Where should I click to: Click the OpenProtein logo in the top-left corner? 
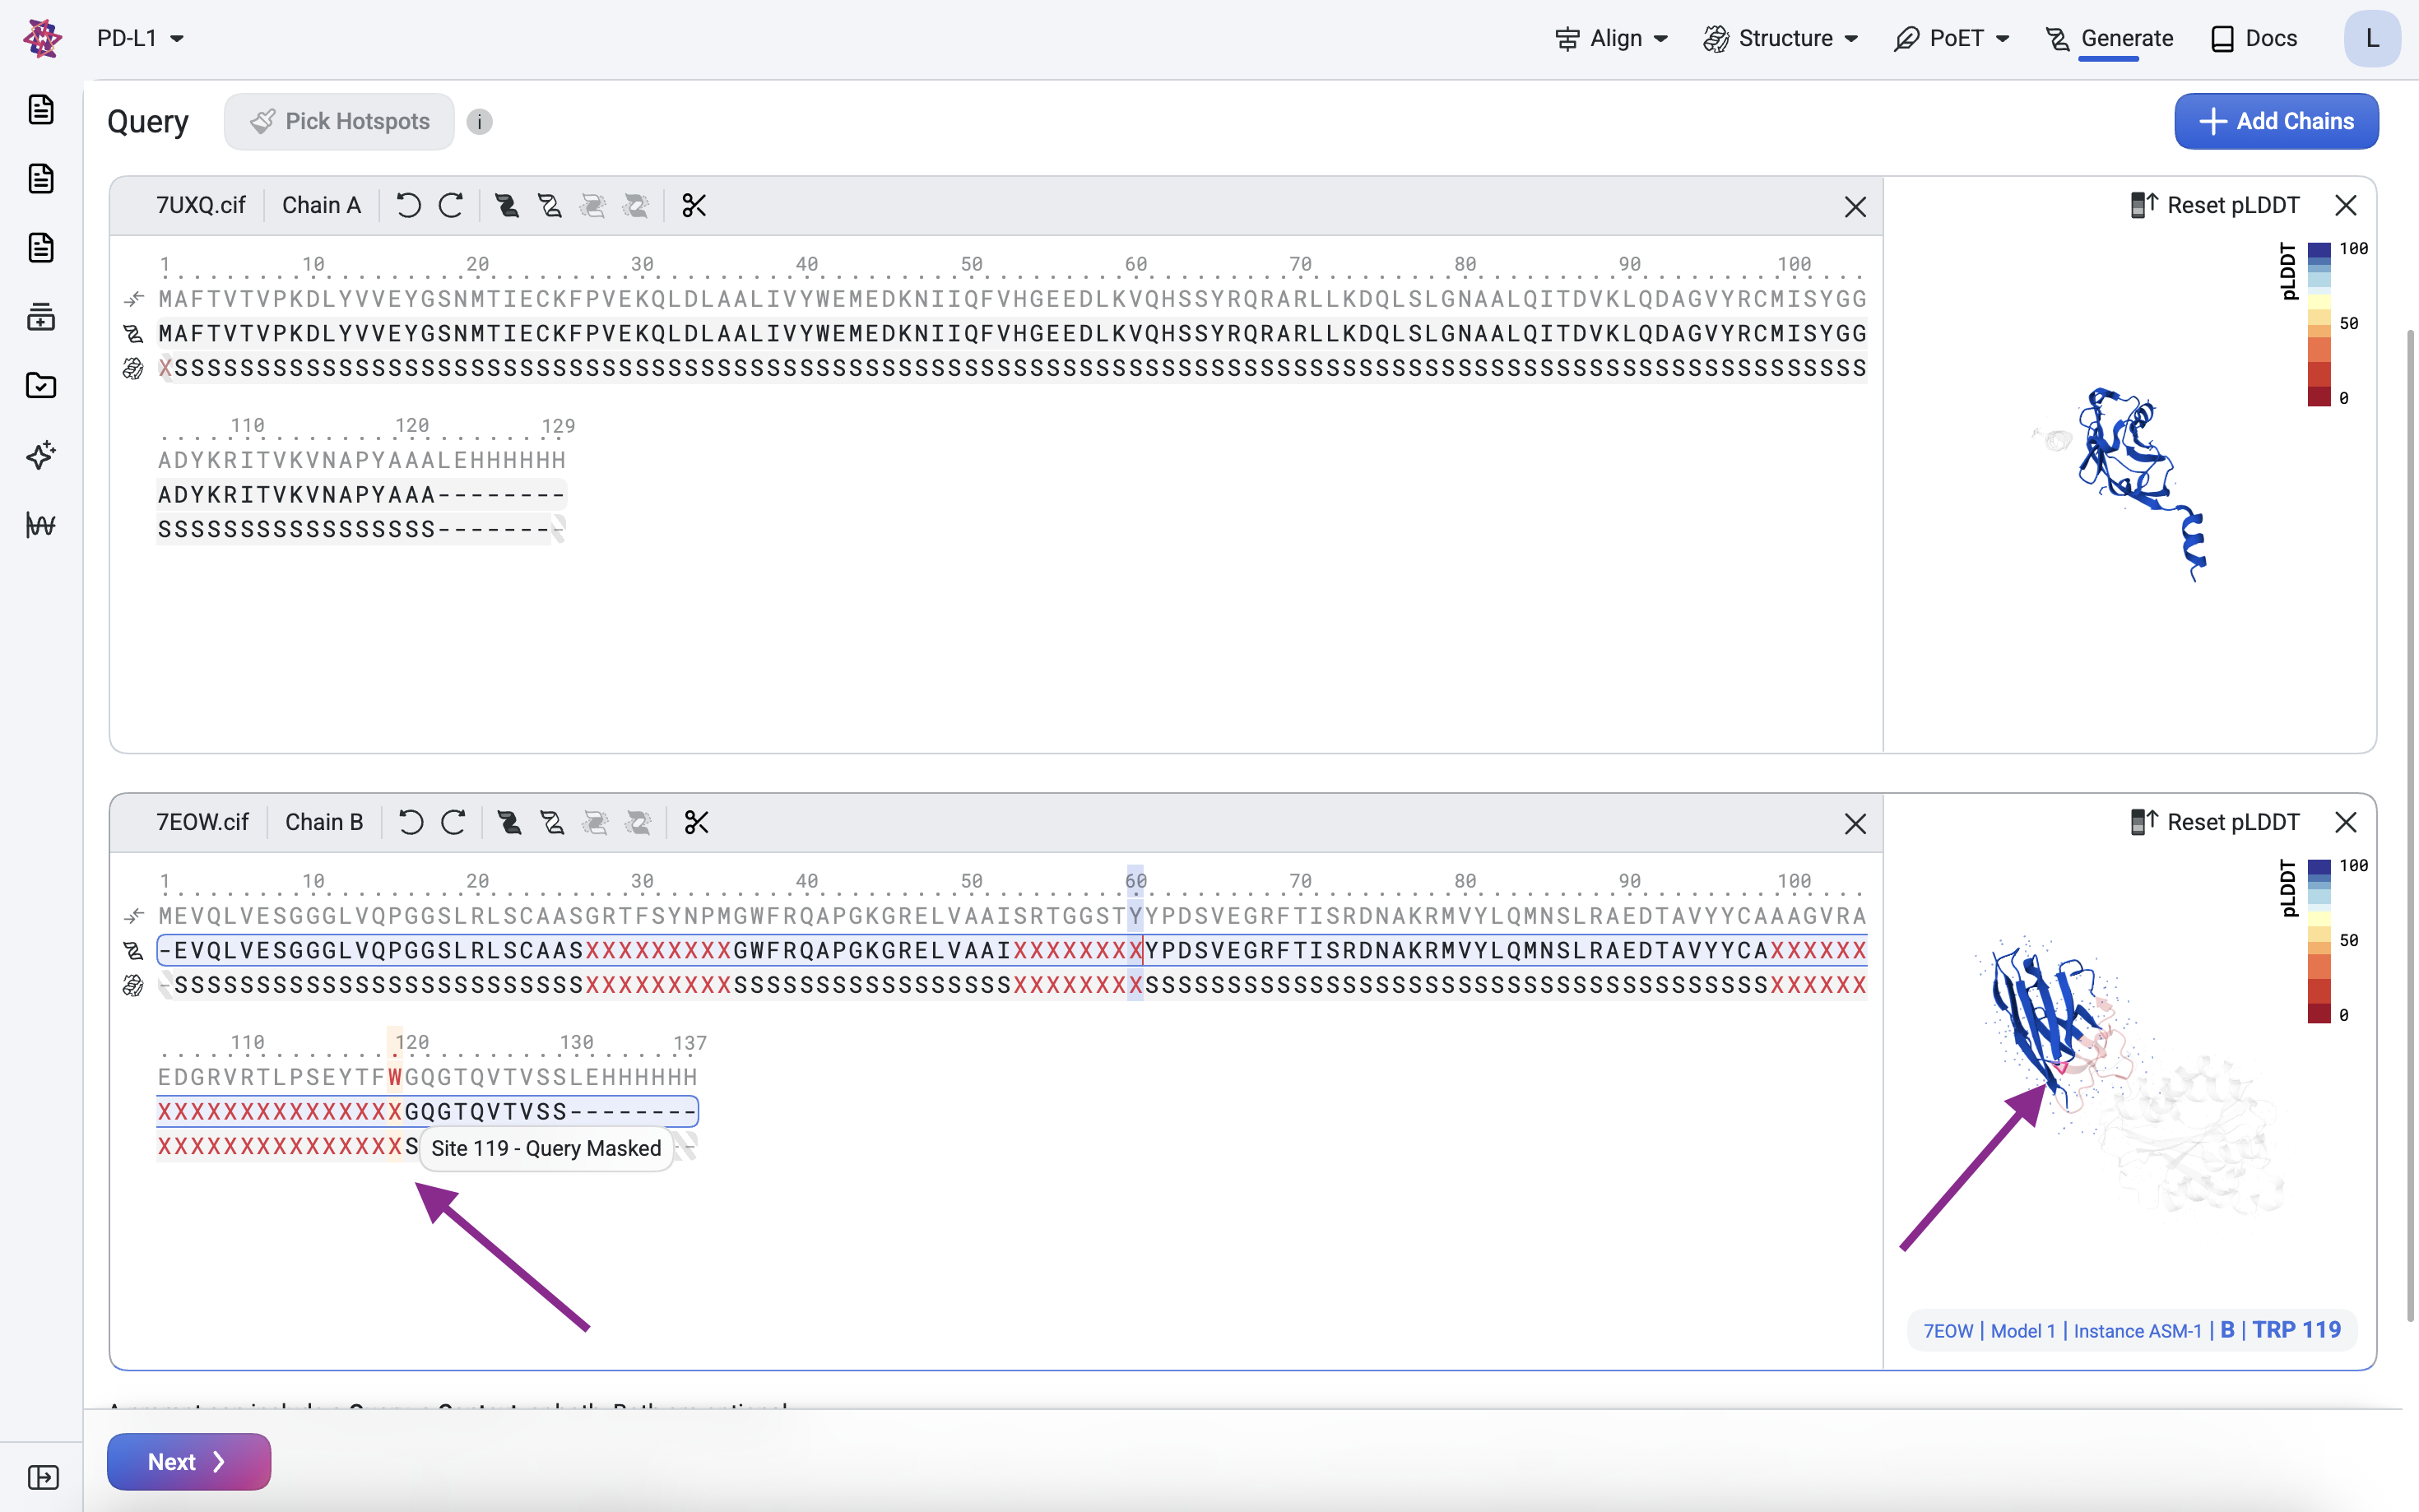(x=42, y=38)
